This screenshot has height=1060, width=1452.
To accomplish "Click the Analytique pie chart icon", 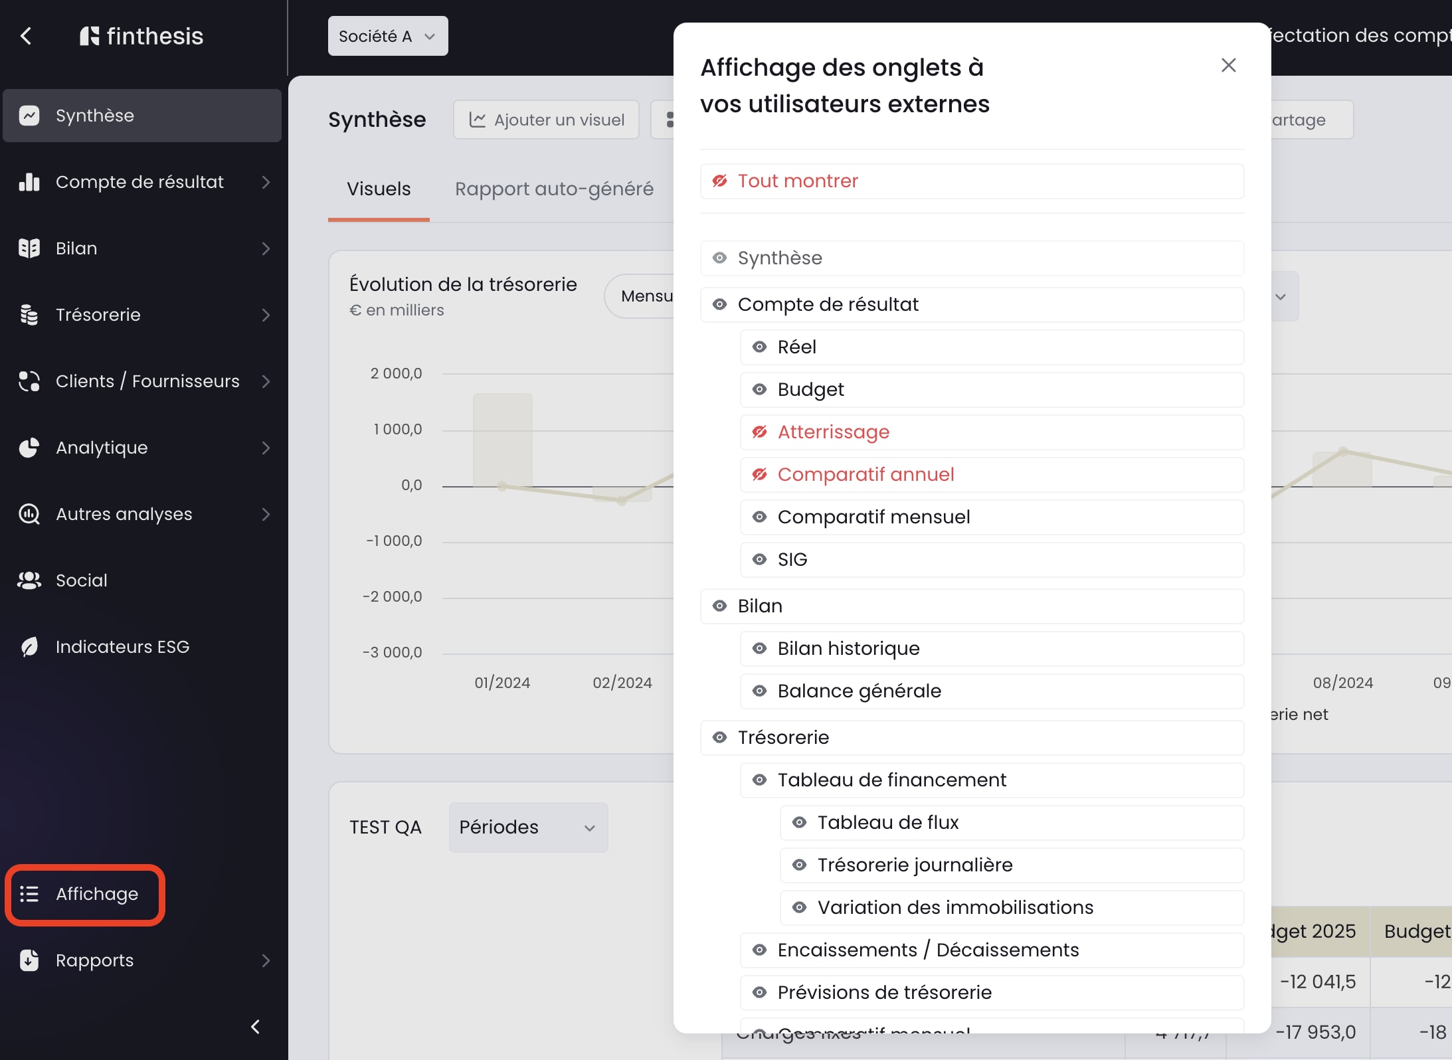I will click(x=29, y=448).
